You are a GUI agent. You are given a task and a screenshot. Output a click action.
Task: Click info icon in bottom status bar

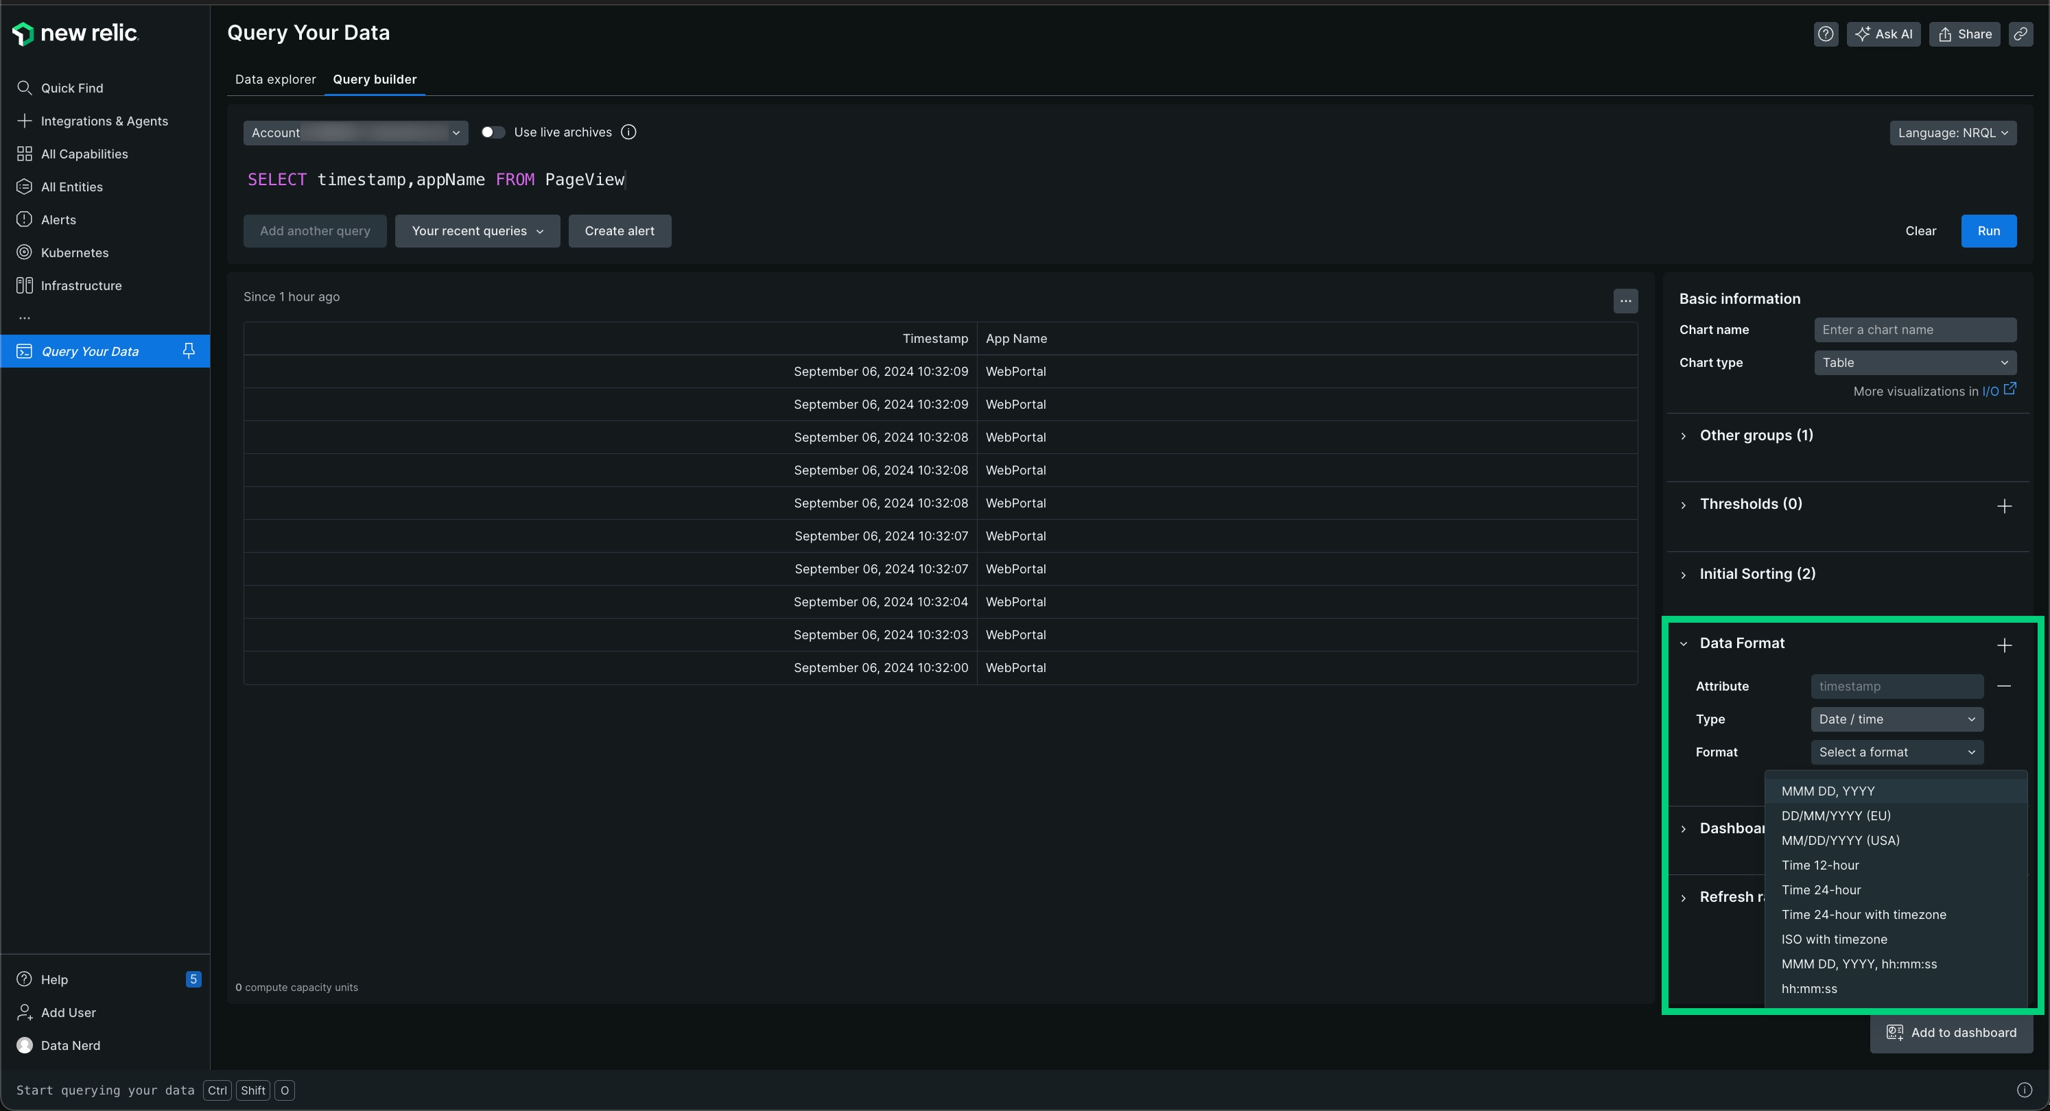[x=2025, y=1090]
